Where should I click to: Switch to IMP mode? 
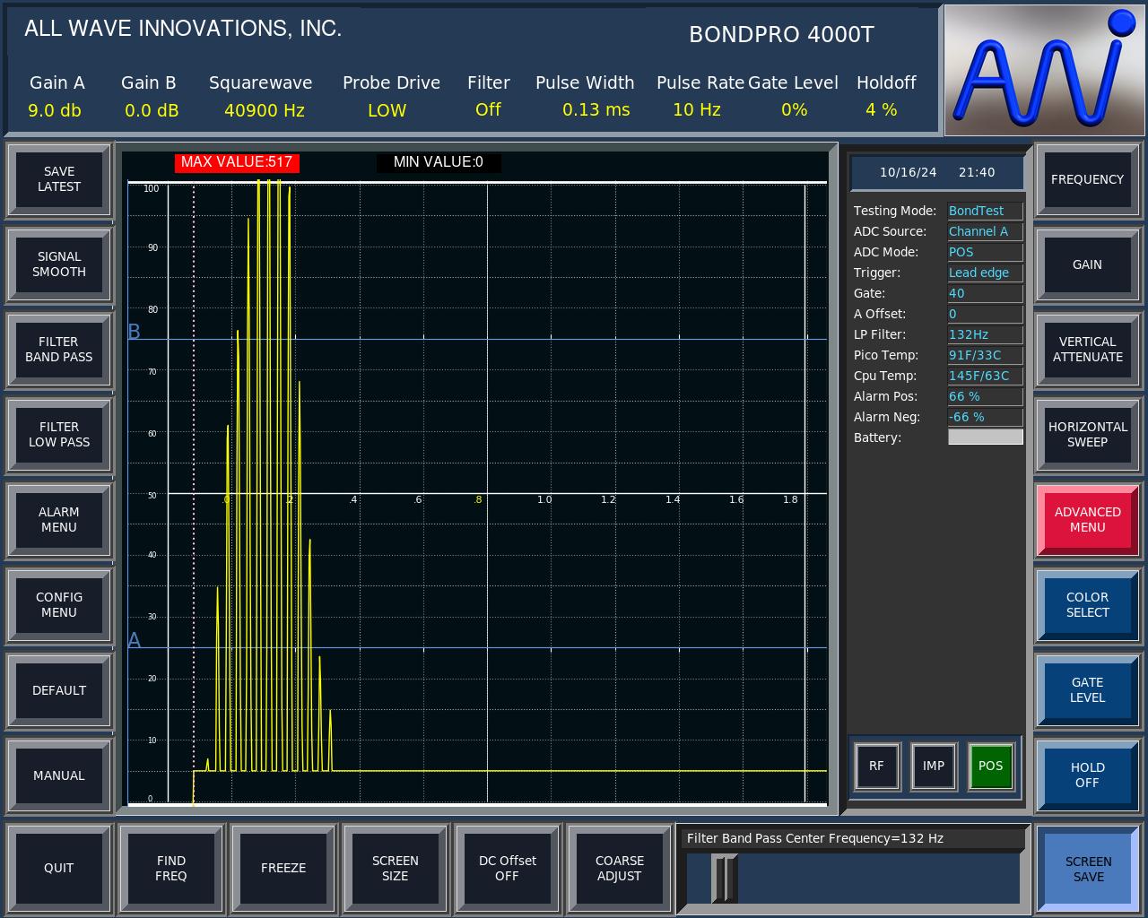point(934,766)
